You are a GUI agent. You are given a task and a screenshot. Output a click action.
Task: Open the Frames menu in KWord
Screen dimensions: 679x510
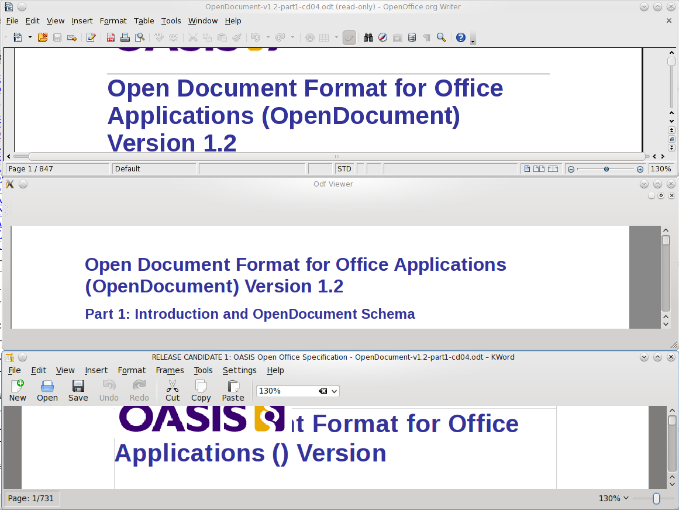click(170, 370)
